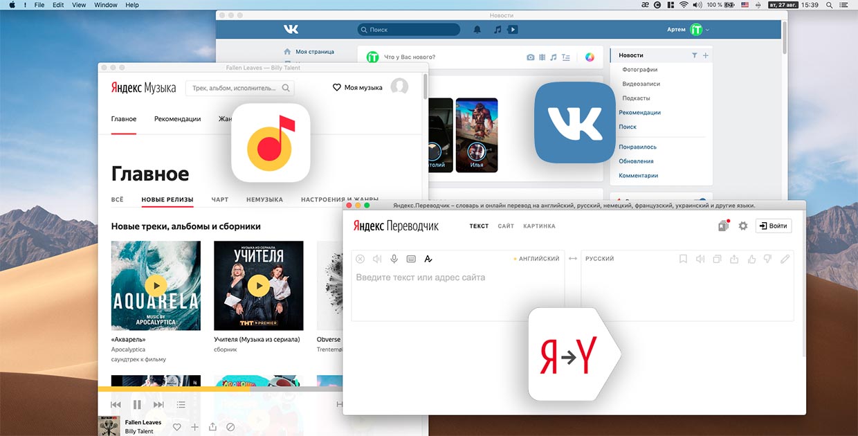Listen to the translation with speaker icon
Viewport: 858px width, 436px height.
coord(700,259)
